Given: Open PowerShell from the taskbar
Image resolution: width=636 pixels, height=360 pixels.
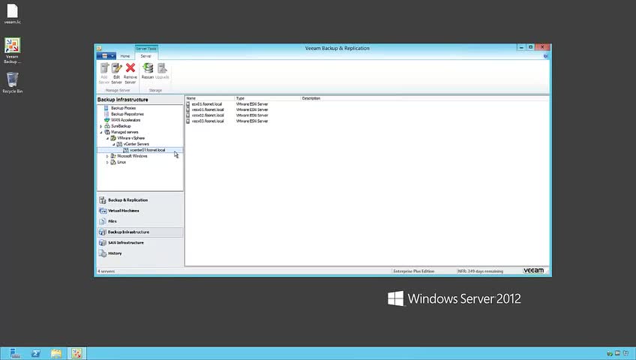Looking at the screenshot, I should (36, 353).
